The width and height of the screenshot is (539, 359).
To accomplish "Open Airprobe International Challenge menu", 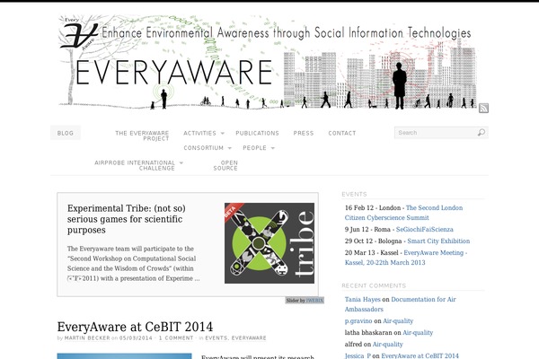I will pyautogui.click(x=135, y=165).
